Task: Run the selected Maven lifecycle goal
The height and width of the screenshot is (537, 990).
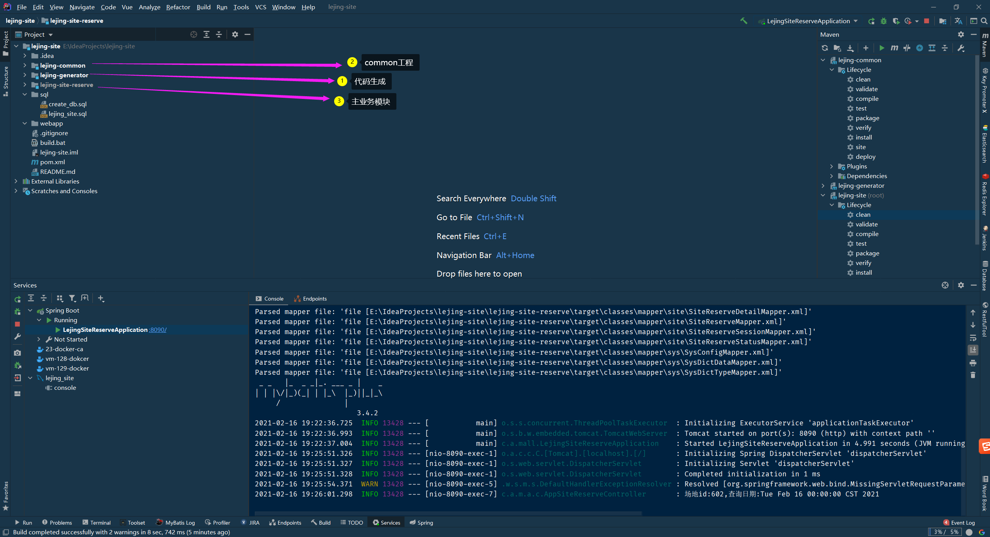Action: click(882, 48)
